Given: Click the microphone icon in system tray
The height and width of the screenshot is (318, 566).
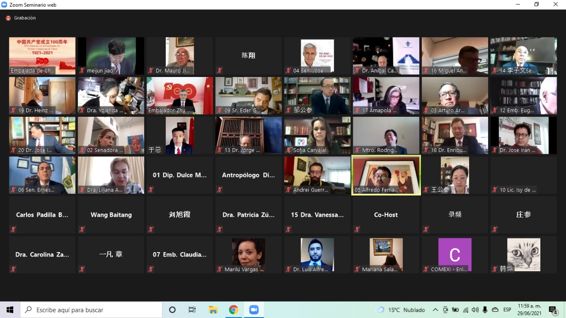Looking at the screenshot, I should tap(485, 310).
